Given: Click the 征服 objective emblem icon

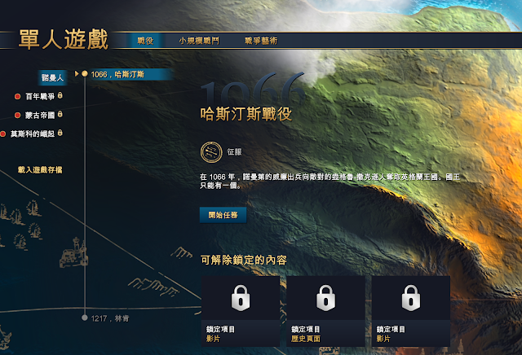Looking at the screenshot, I should point(211,152).
